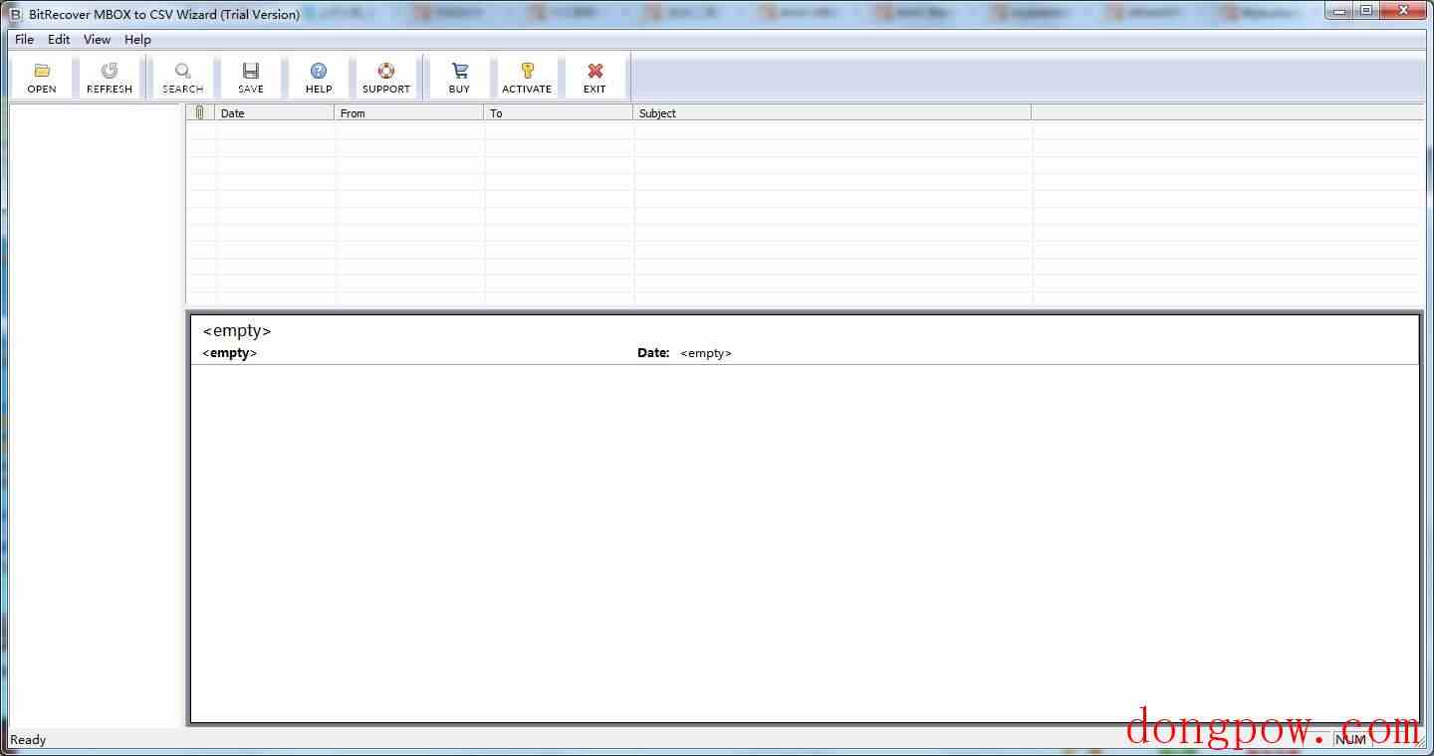Click the empty folder tree panel
1434x756 pixels.
95,415
